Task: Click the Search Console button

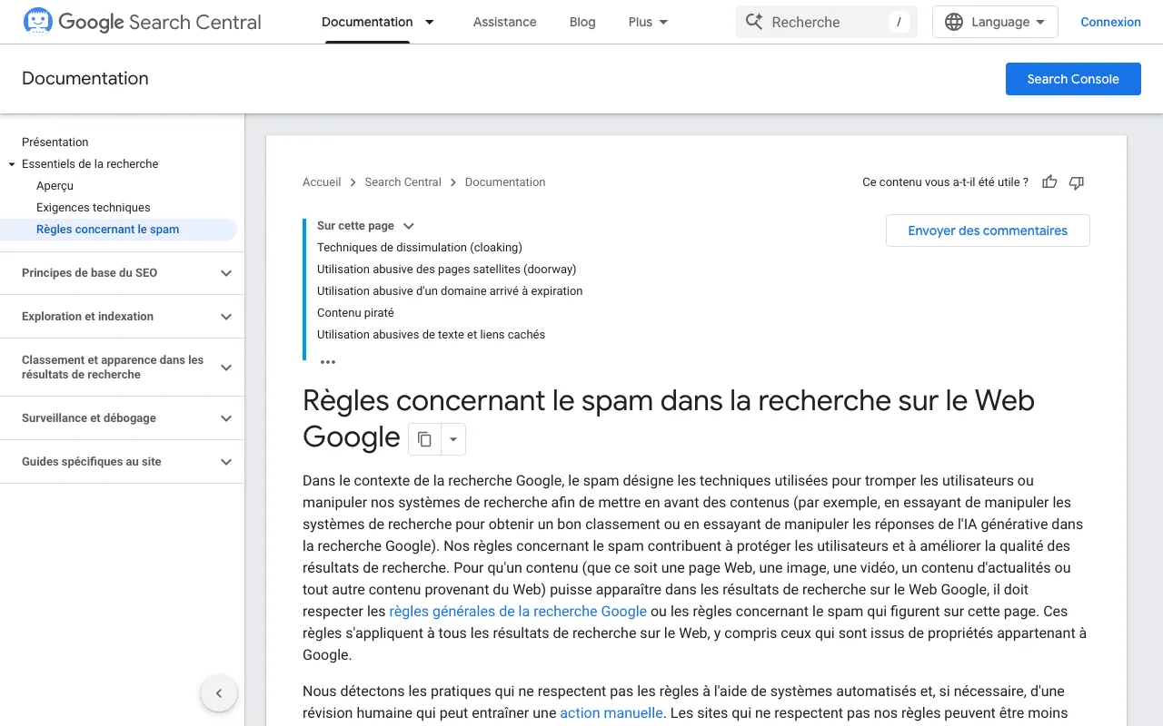Action: (x=1073, y=79)
